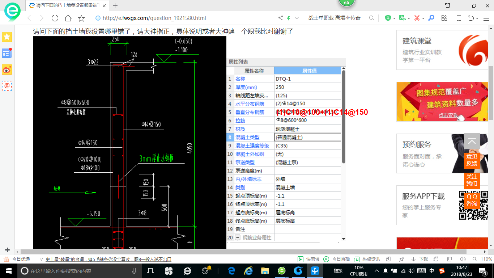Open the 下载 downloads manager
The height and width of the screenshot is (278, 494).
click(x=420, y=259)
